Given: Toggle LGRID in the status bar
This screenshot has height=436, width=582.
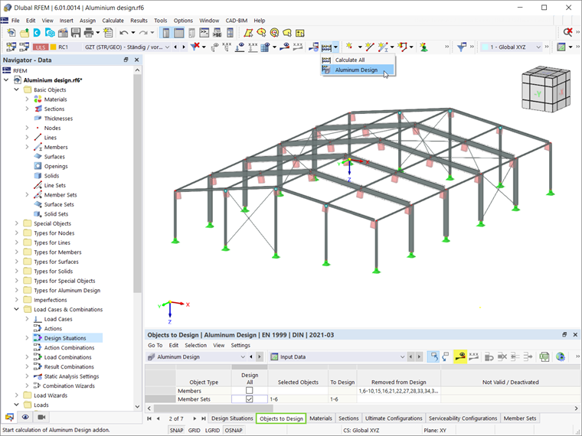Looking at the screenshot, I should [x=212, y=430].
